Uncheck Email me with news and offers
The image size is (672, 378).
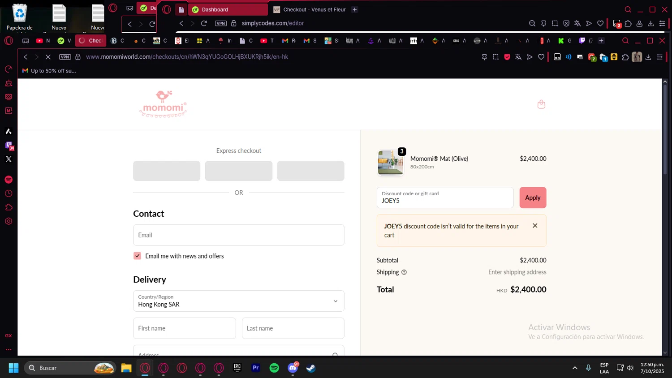click(x=138, y=256)
